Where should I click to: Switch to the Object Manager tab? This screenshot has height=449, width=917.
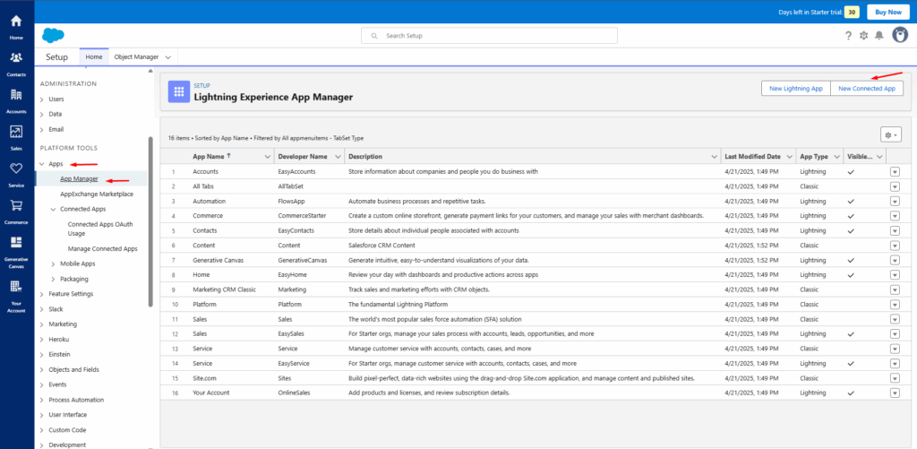(136, 56)
